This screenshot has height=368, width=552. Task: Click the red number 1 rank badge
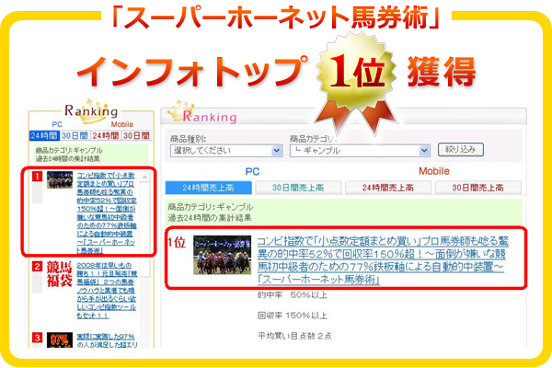(37, 177)
